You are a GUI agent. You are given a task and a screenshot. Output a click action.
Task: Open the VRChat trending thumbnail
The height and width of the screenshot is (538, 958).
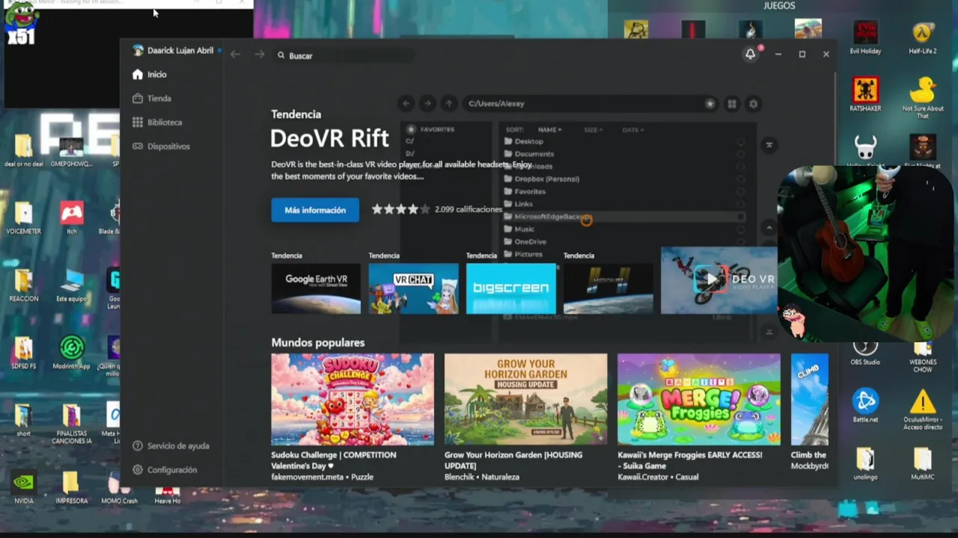[x=413, y=288]
